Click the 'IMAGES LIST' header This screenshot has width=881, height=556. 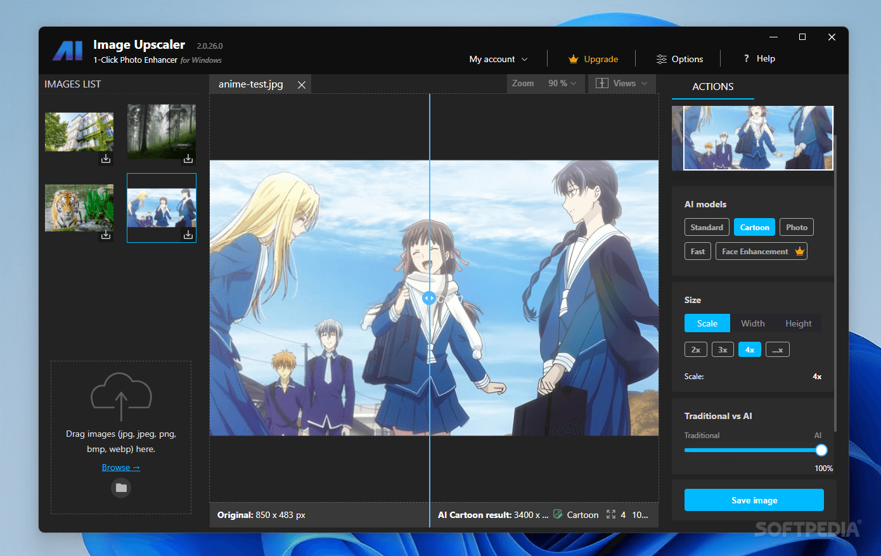click(73, 84)
